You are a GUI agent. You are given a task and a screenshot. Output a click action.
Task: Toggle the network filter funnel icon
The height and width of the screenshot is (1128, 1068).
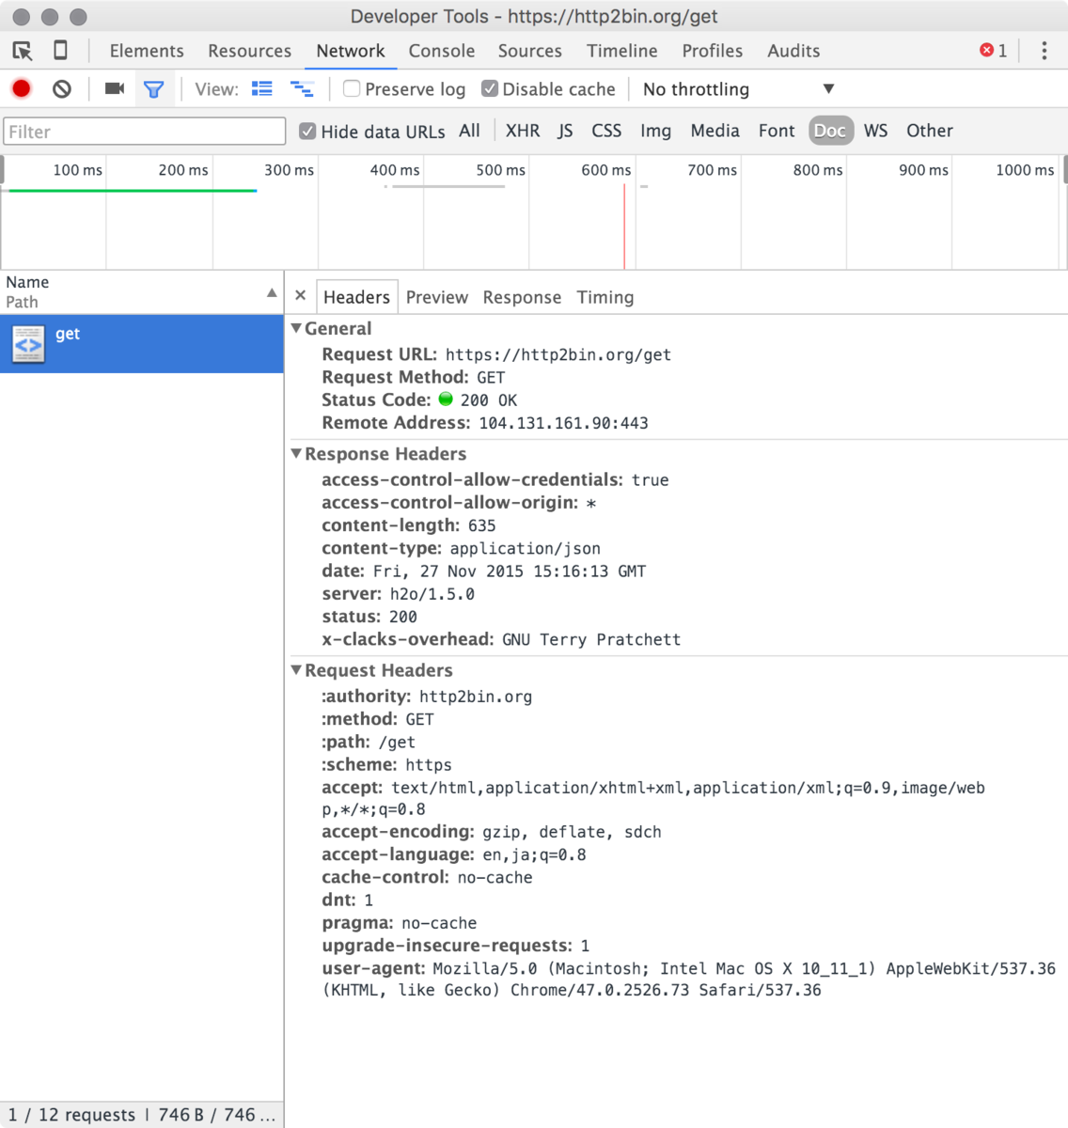click(154, 88)
